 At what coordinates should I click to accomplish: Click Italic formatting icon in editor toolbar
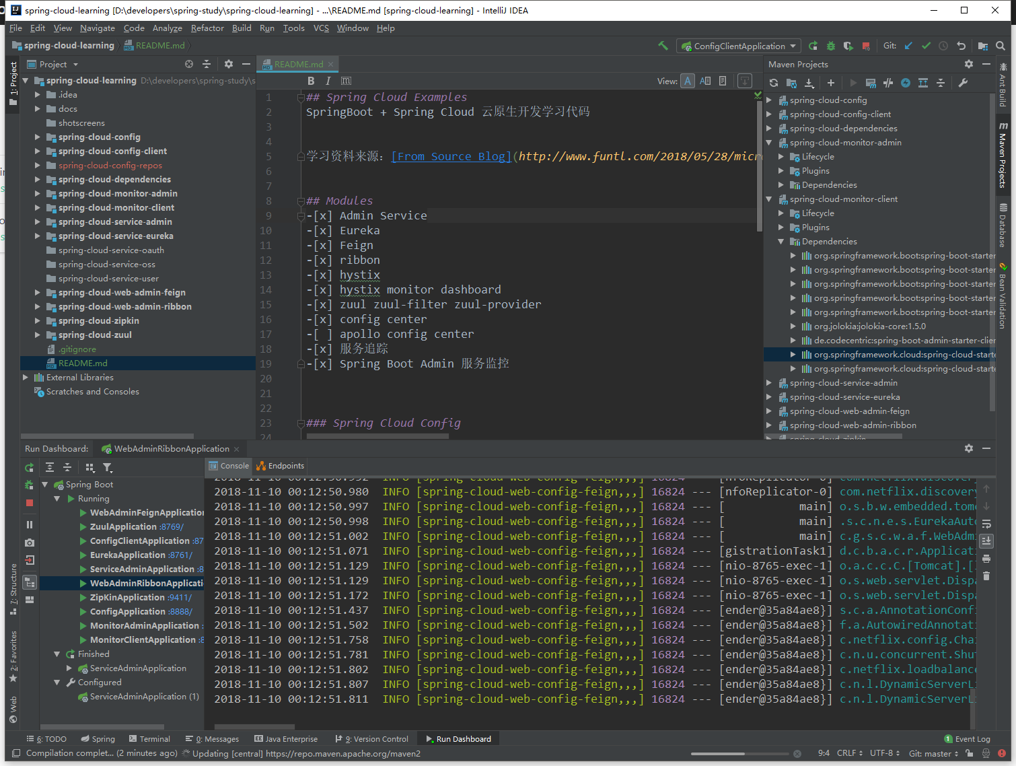coord(328,81)
